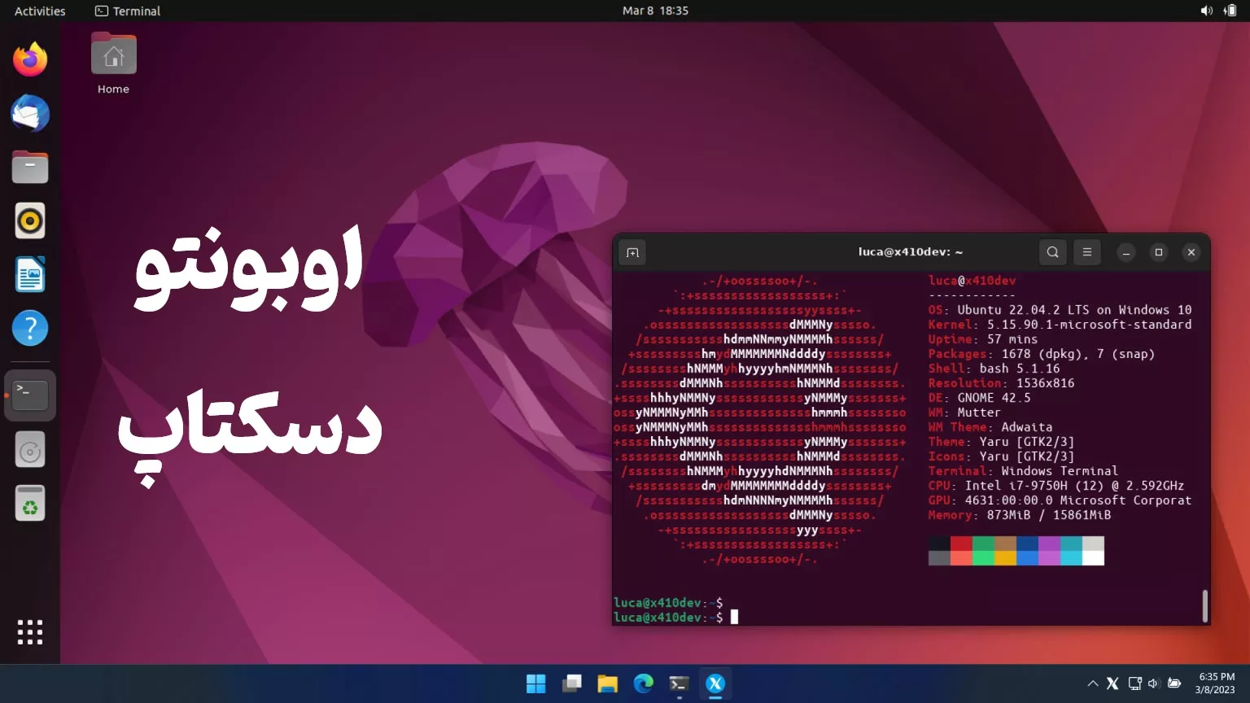The height and width of the screenshot is (703, 1250).
Task: Show Applications grid at dock bottom
Action: pos(30,631)
